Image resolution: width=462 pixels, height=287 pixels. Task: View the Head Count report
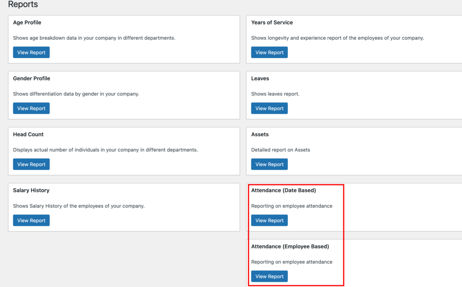tap(31, 164)
